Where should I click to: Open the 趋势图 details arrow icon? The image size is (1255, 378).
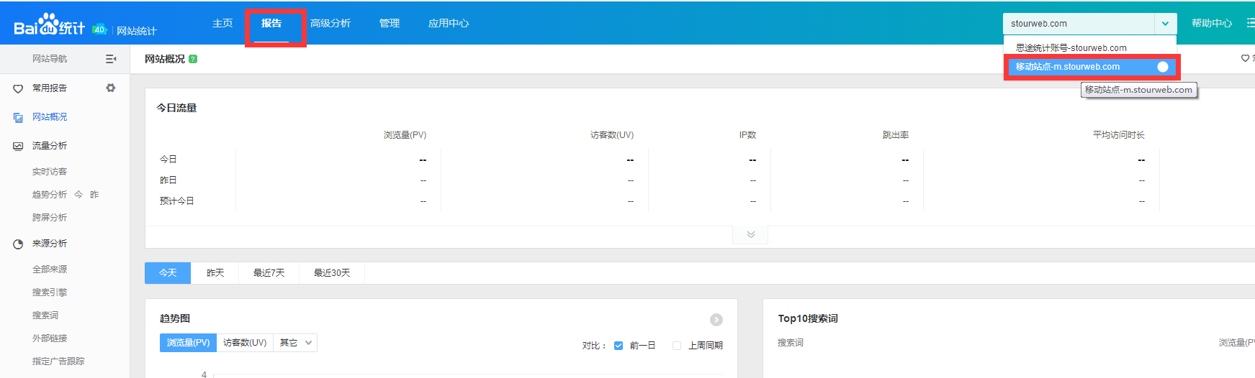click(x=716, y=320)
